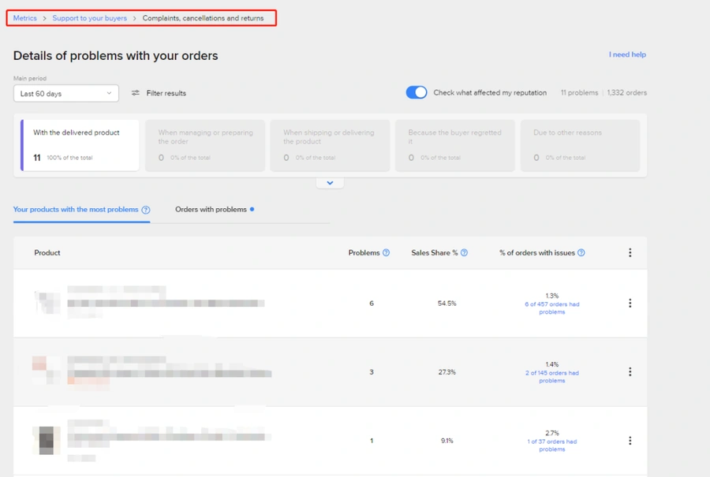Open the table header three-dot menu

(630, 252)
